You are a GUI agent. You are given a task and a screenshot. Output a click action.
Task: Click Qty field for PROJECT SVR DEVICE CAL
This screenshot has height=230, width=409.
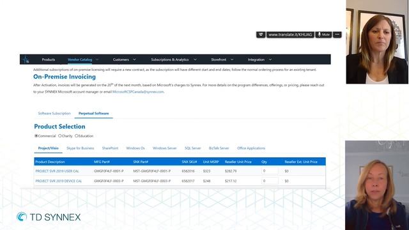(270, 181)
